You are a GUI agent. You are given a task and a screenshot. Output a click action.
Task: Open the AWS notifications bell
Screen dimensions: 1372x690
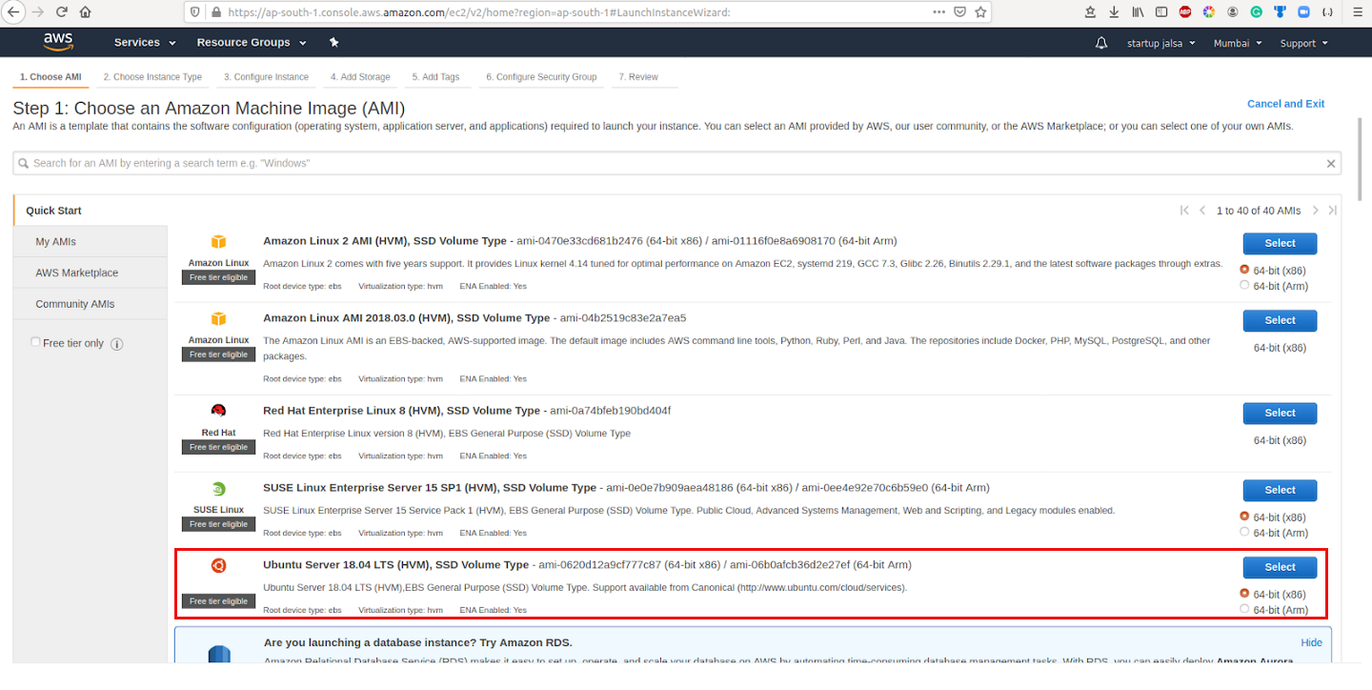(x=1100, y=42)
